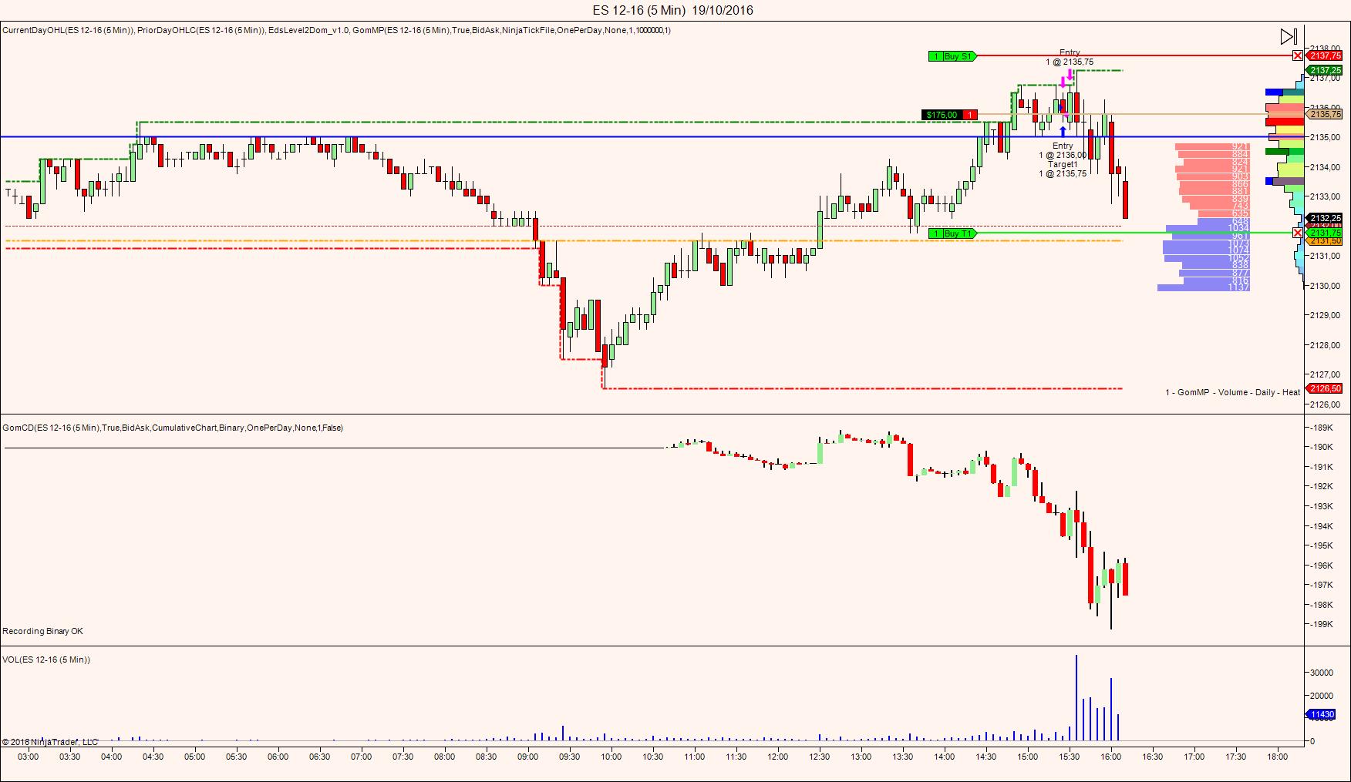Click the -190K cumulative delta axis label
Viewport: 1351px width, 782px height.
pyautogui.click(x=1322, y=447)
